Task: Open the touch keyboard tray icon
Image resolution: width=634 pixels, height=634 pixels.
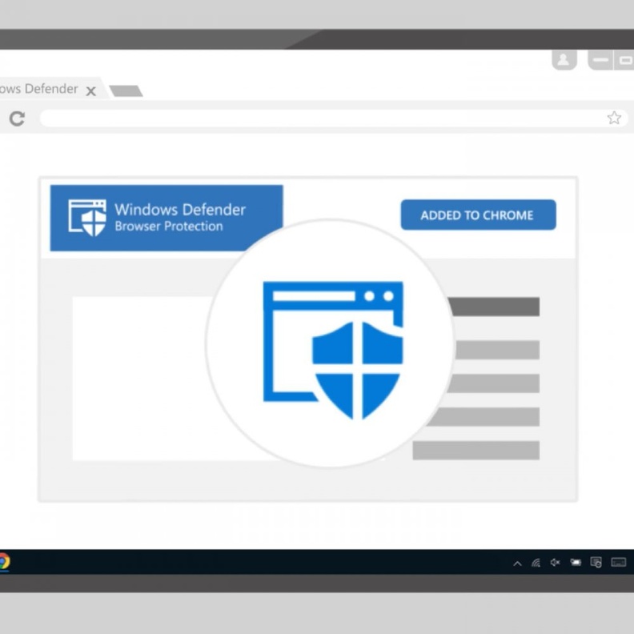Action: pyautogui.click(x=617, y=563)
